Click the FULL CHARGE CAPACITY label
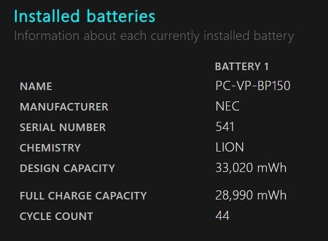The width and height of the screenshot is (328, 241). coord(83,196)
